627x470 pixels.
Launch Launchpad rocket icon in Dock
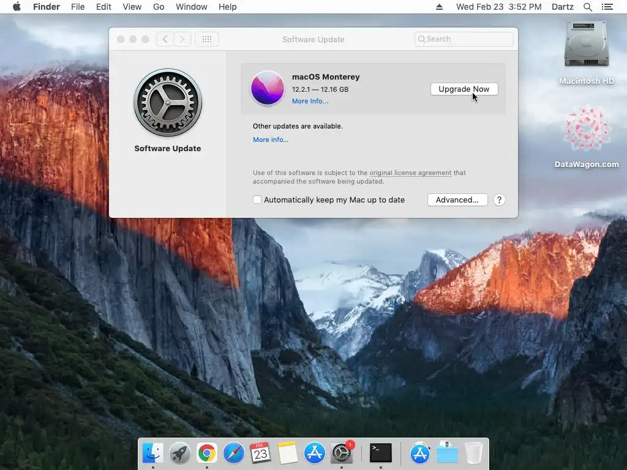[179, 453]
